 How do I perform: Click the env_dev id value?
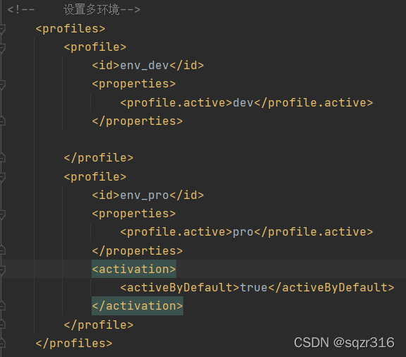[144, 66]
